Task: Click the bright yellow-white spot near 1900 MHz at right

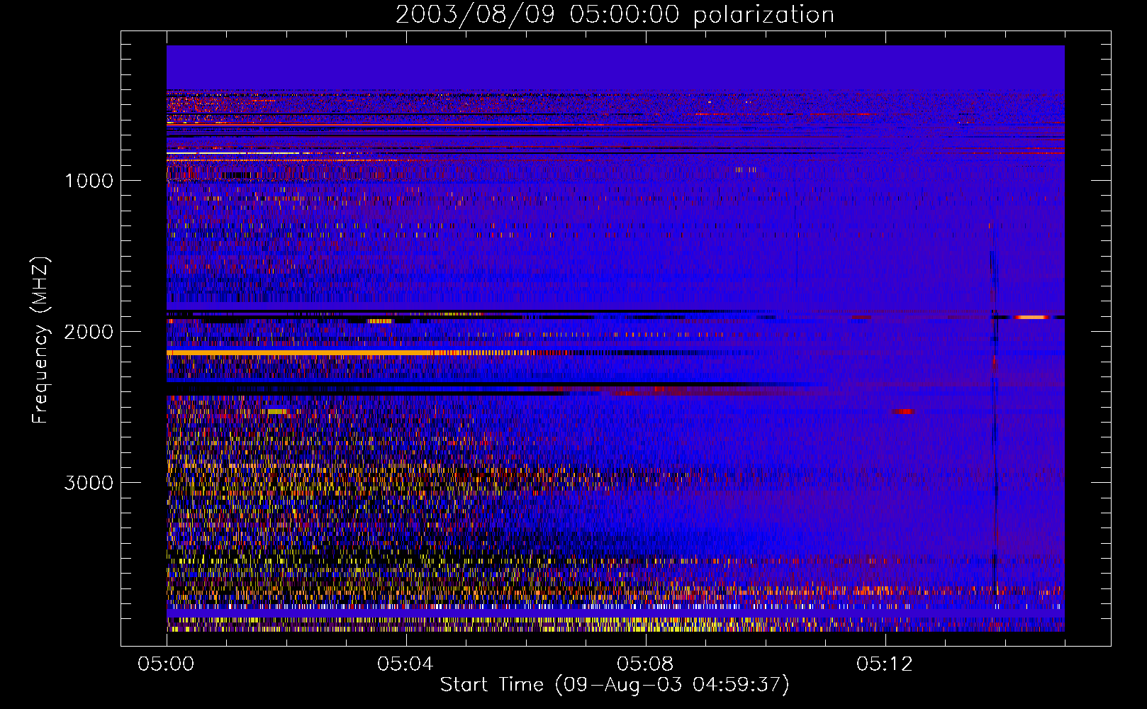Action: [x=1031, y=317]
